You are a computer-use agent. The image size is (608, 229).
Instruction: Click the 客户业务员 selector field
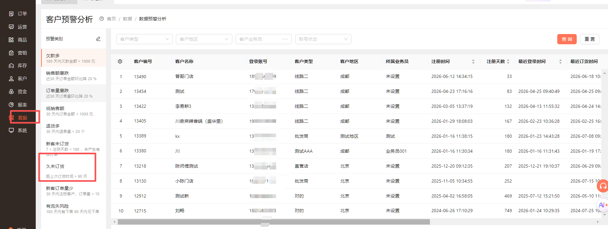[264, 39]
